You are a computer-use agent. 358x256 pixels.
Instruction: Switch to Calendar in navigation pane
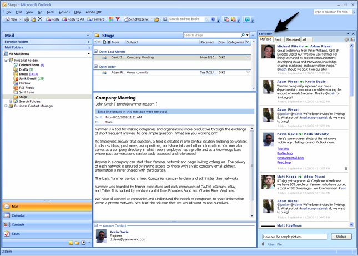click(47, 215)
